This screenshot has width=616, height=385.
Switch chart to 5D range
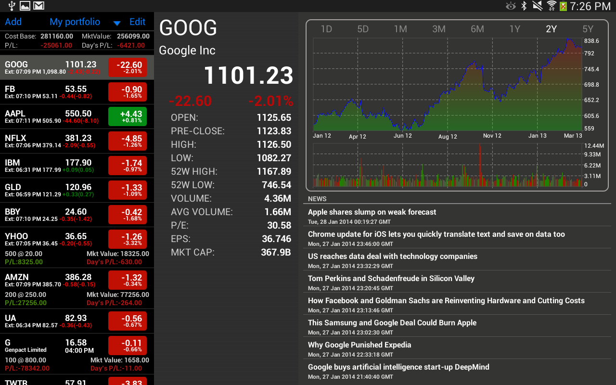363,29
